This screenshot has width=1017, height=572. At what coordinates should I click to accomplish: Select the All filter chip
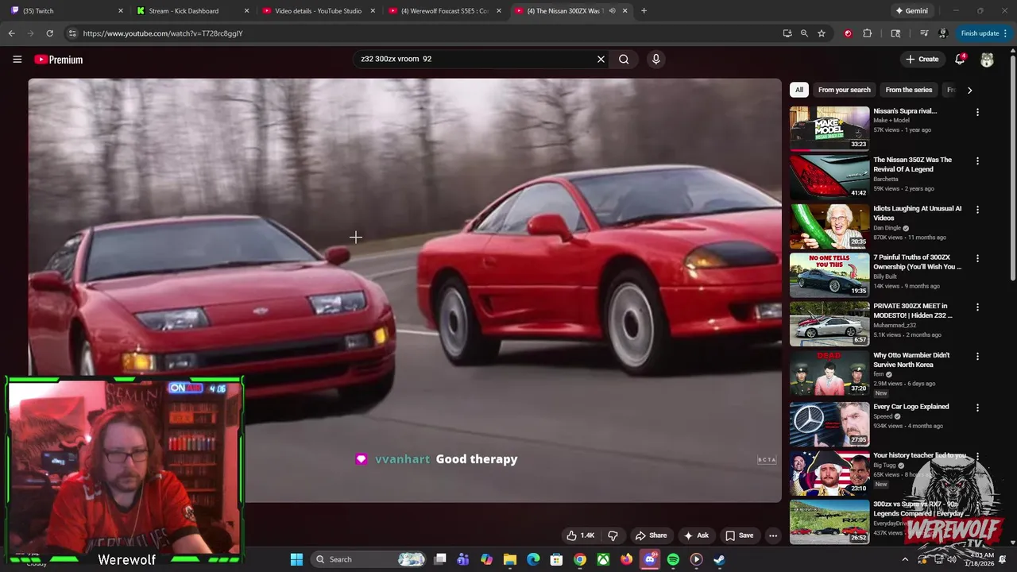pyautogui.click(x=799, y=90)
